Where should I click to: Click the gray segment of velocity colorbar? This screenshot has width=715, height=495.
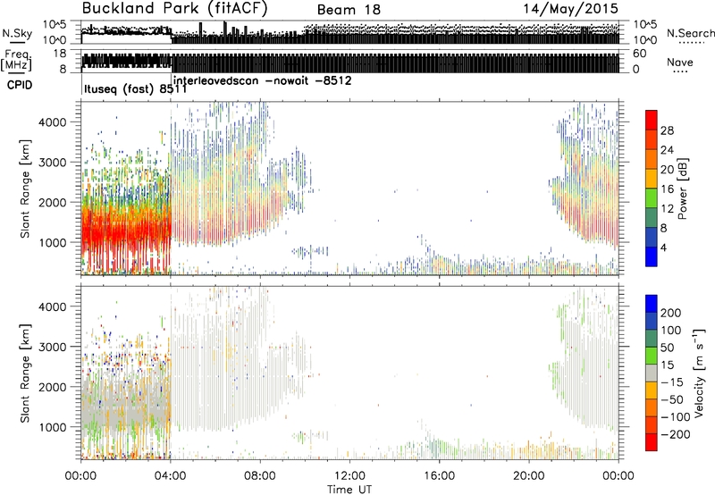[652, 373]
